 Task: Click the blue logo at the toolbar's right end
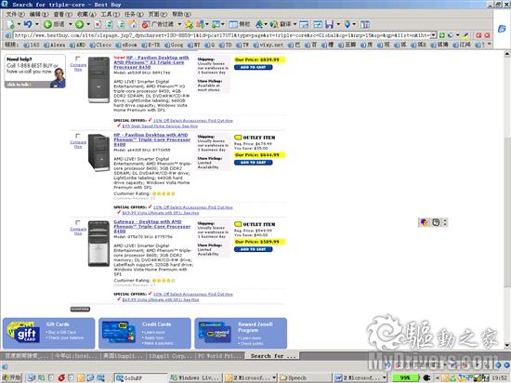click(x=502, y=29)
